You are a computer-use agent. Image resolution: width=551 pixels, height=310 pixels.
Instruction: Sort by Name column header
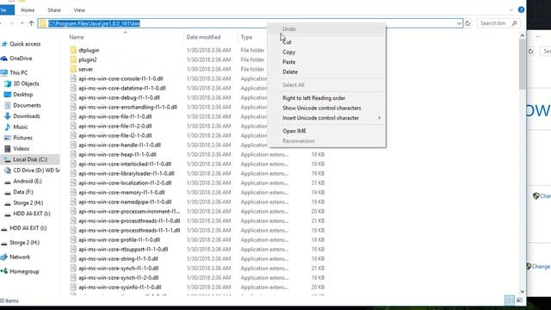77,37
